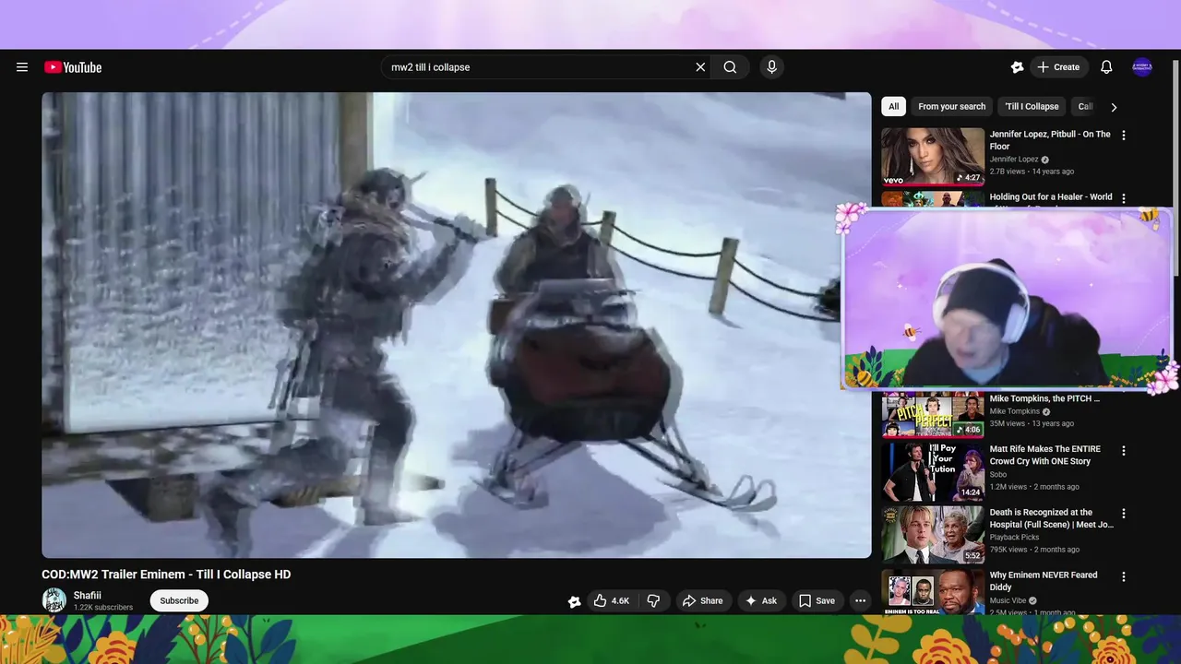Like the video with 4.6K likes
Viewport: 1181px width, 664px height.
[x=612, y=600]
